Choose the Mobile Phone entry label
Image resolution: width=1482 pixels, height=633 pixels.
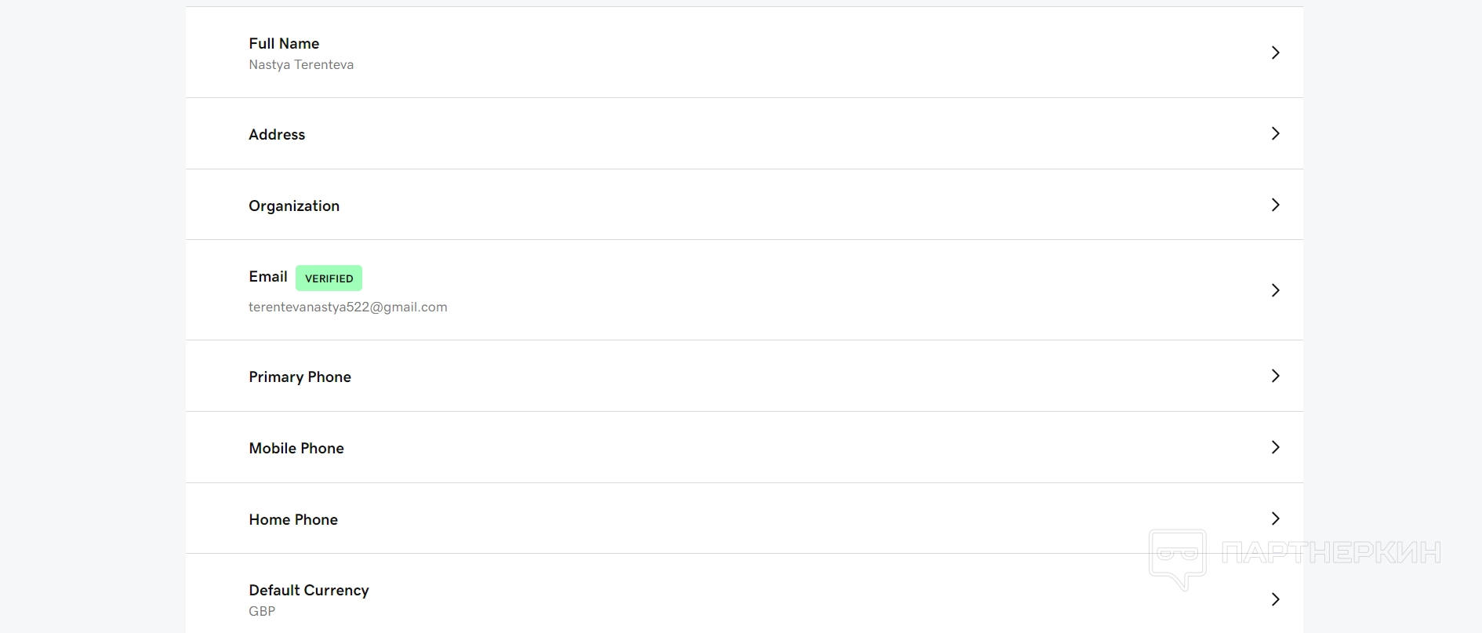(296, 449)
